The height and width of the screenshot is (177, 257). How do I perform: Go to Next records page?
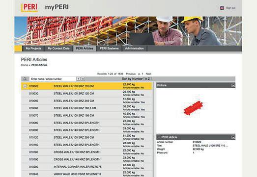coord(148,74)
